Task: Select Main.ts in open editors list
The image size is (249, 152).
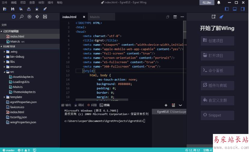Action: tap(30, 41)
